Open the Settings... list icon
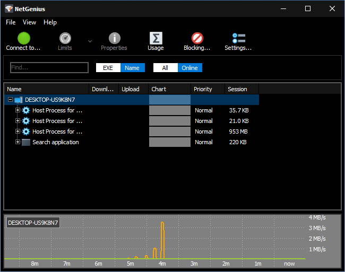This screenshot has height=272, width=345. tap(238, 38)
